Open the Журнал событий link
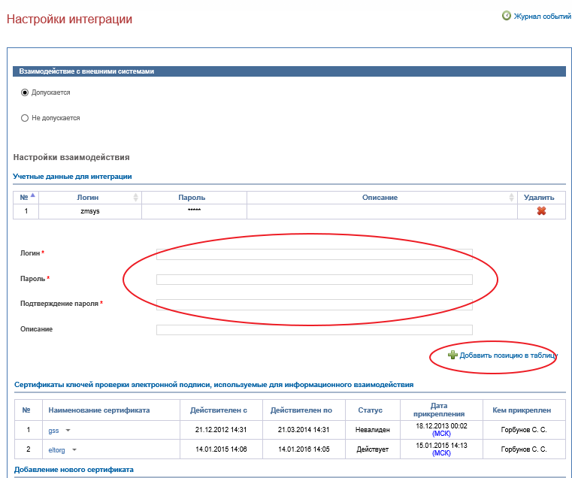 click(x=541, y=17)
